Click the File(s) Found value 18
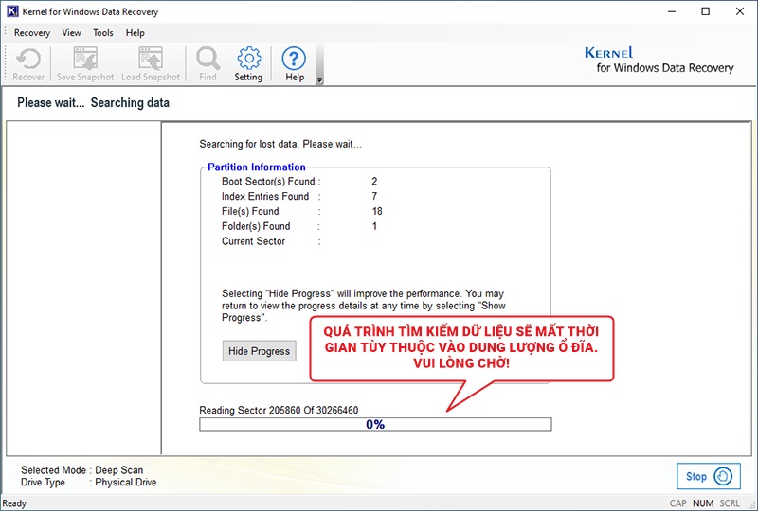Viewport: 758px width, 511px height. 377,212
